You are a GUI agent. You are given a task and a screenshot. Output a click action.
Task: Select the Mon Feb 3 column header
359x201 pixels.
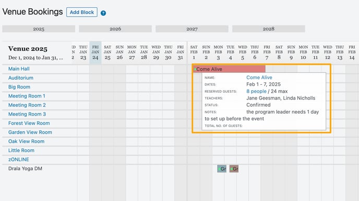218,53
